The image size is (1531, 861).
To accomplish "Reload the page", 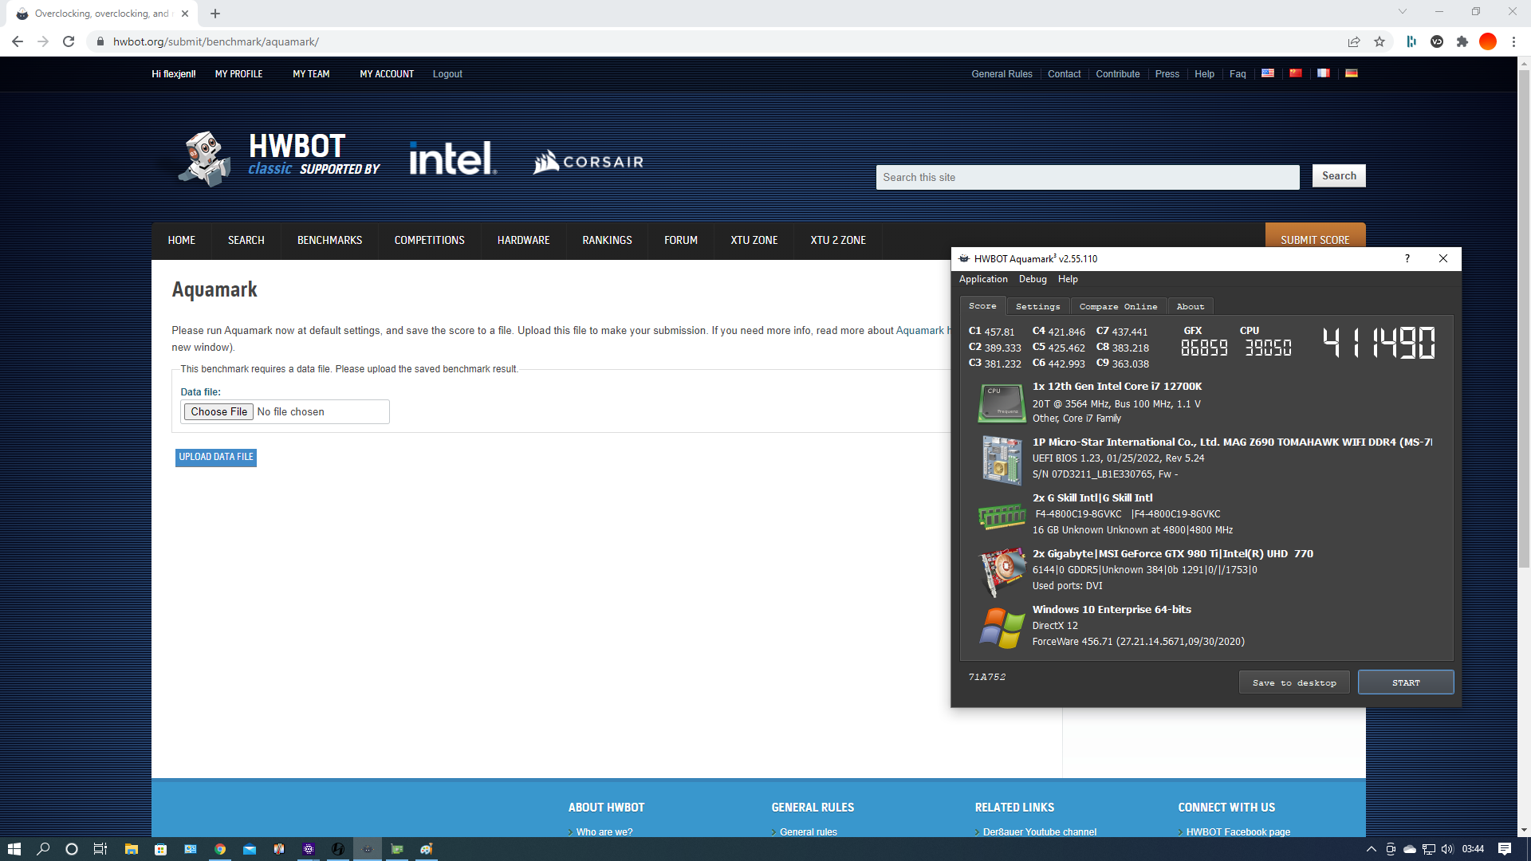I will coord(69,41).
